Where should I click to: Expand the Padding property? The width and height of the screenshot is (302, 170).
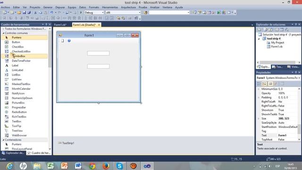pos(259,98)
